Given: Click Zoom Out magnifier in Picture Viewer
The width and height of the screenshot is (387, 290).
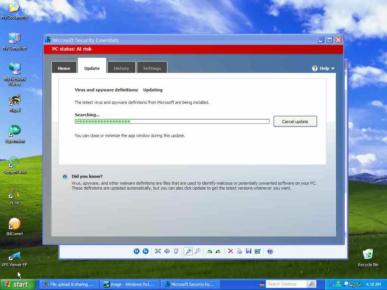Looking at the screenshot, I should pyautogui.click(x=197, y=251).
